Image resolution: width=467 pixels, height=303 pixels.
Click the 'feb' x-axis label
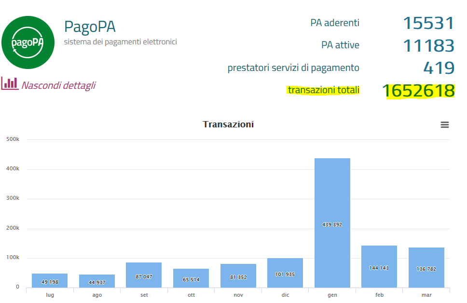click(x=379, y=295)
